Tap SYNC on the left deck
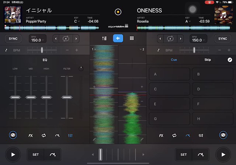 pyautogui.click(x=13, y=38)
